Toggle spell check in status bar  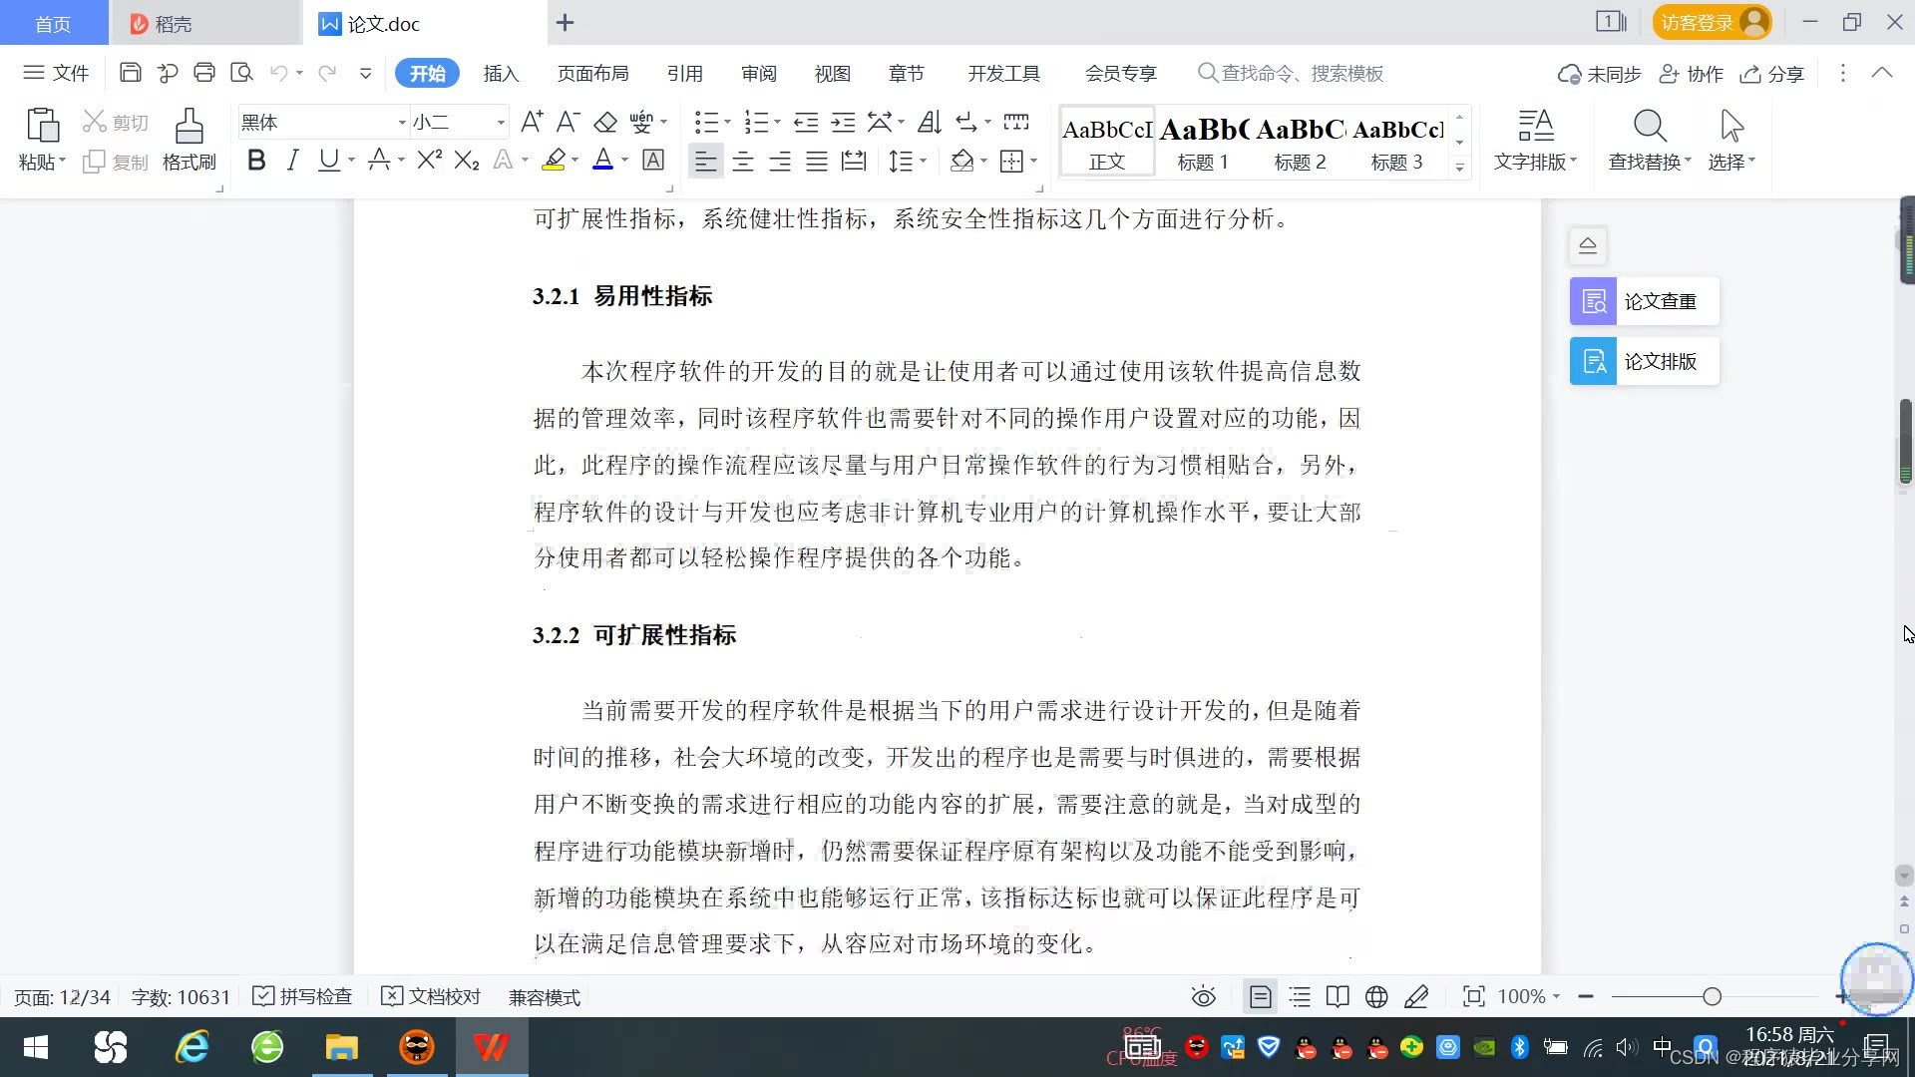tap(303, 997)
